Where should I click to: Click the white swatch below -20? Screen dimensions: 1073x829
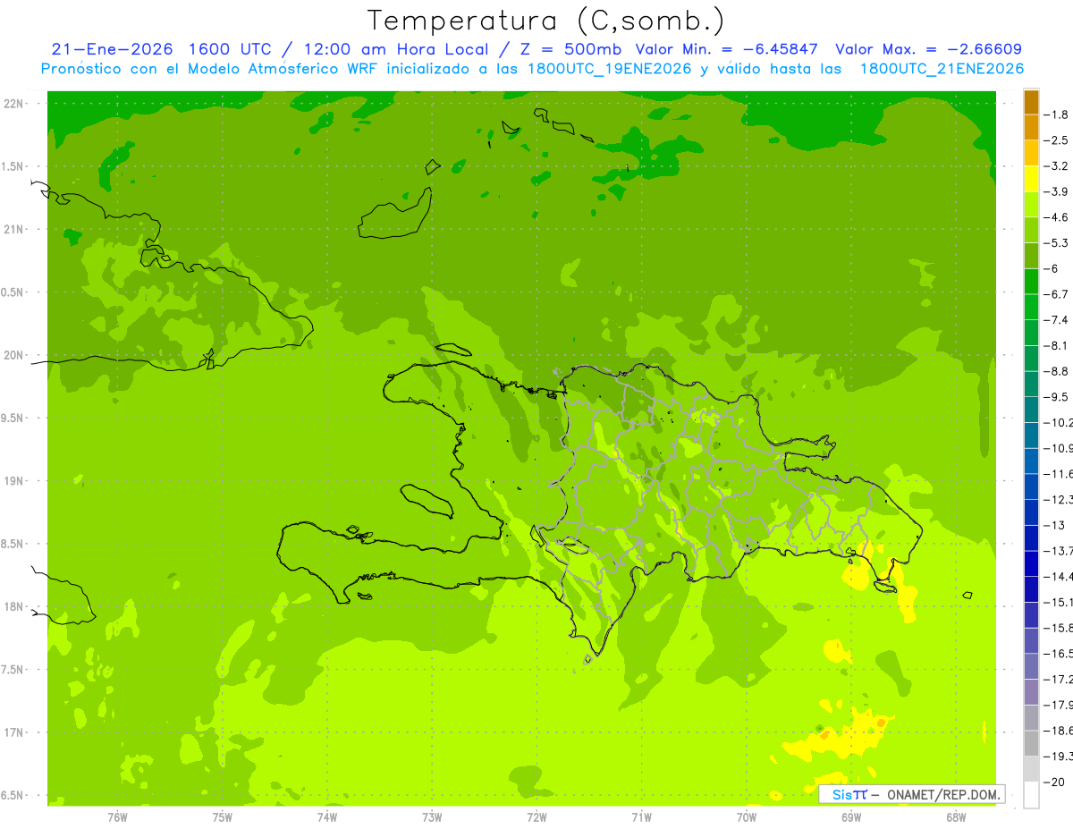(1031, 794)
